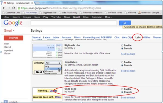
Task: Click +You in the Google bar
Action: (6, 17)
